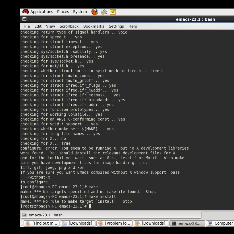This screenshot has width=234, height=234.
Task: Switch to 'emacs-23....' taskbar button
Action: [x=187, y=223]
